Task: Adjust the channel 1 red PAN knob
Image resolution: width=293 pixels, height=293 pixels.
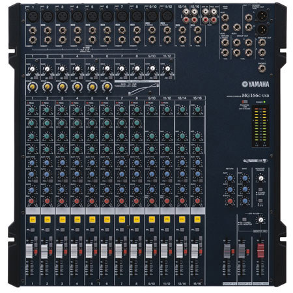Action: (32, 201)
